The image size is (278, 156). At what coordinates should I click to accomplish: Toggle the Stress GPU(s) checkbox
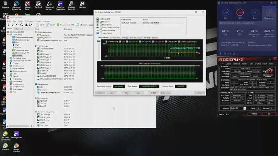click(x=101, y=33)
